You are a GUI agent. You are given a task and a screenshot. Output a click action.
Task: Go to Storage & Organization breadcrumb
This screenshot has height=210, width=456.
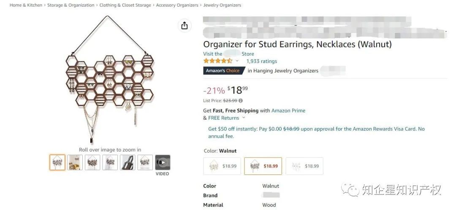point(71,5)
